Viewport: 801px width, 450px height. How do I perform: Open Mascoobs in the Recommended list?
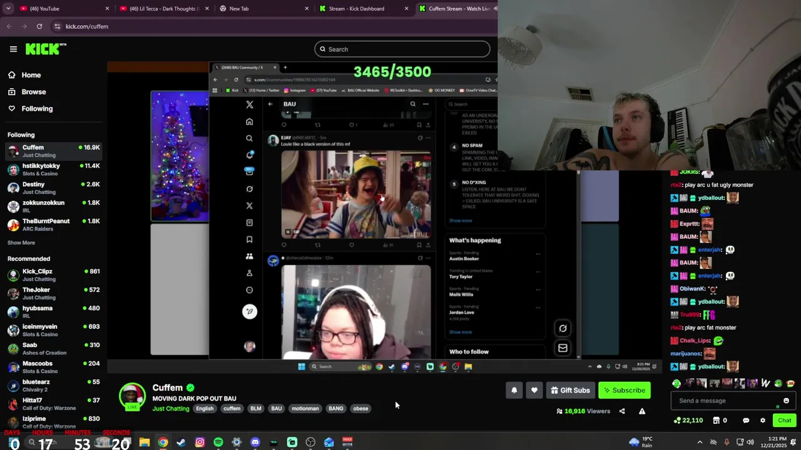point(54,367)
